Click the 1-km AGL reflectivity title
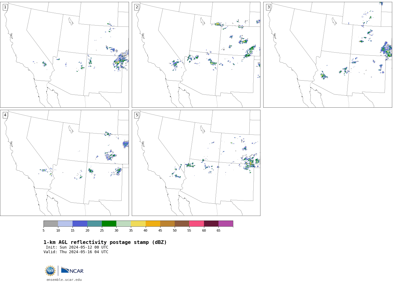The height and width of the screenshot is (283, 395). tap(105, 242)
